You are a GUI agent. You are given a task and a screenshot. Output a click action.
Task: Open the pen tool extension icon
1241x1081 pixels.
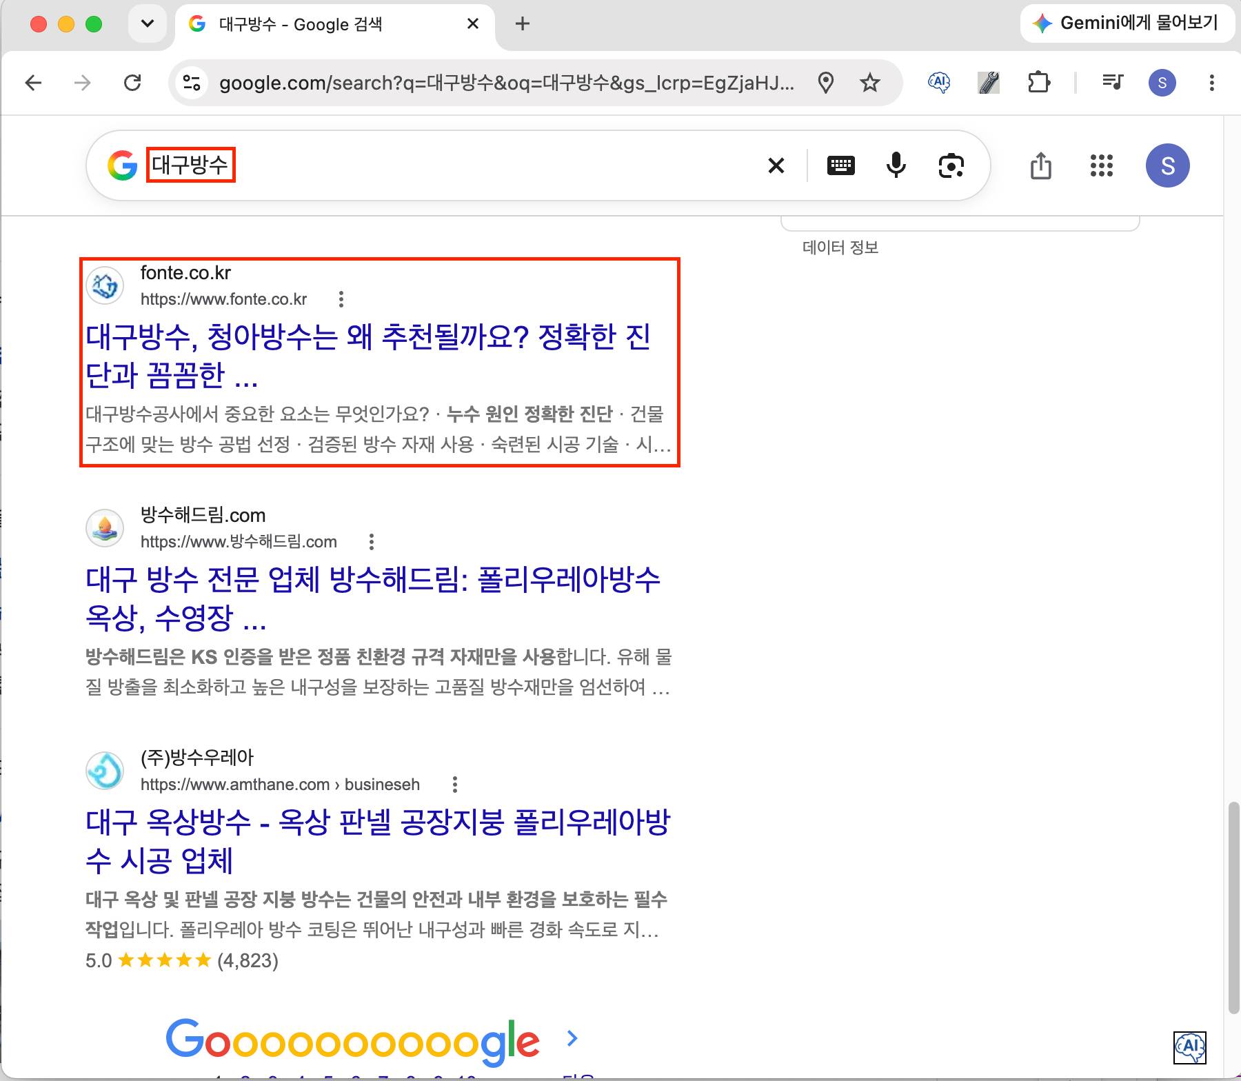(x=989, y=83)
